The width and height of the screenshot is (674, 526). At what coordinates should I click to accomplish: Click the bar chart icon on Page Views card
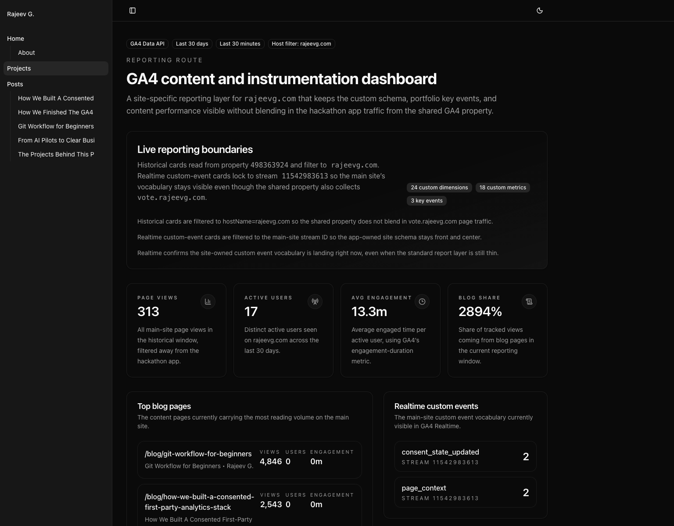tap(208, 302)
